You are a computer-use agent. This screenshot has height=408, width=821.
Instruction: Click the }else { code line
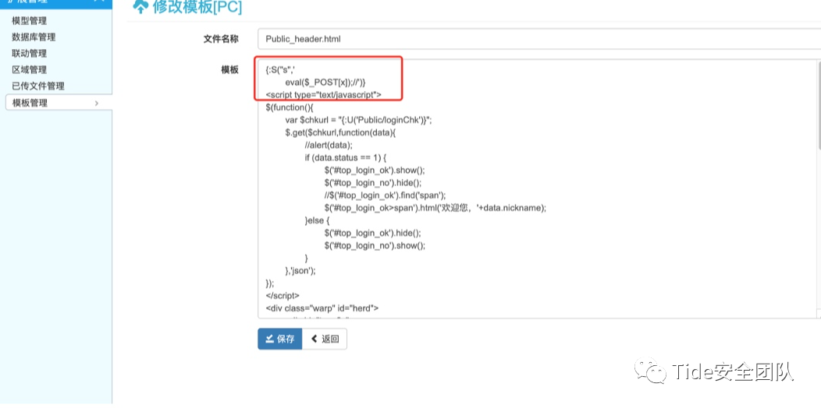[x=316, y=220]
